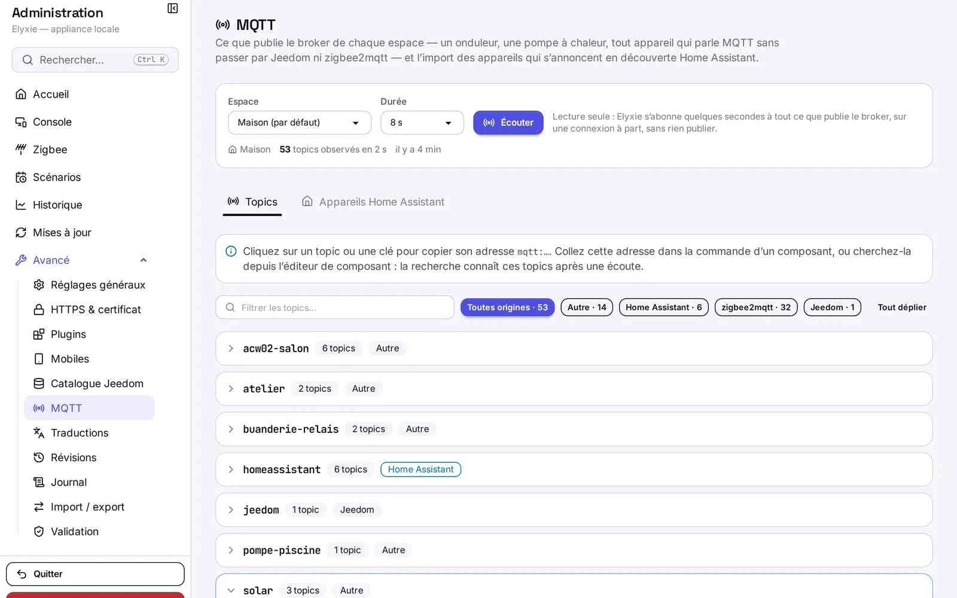957x598 pixels.
Task: Open Scénarios calendar icon
Action: [x=21, y=177]
